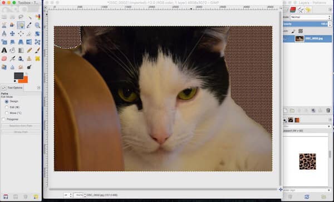Select the Move tool
Screen dimensions: 334x202
click(x=12, y=33)
